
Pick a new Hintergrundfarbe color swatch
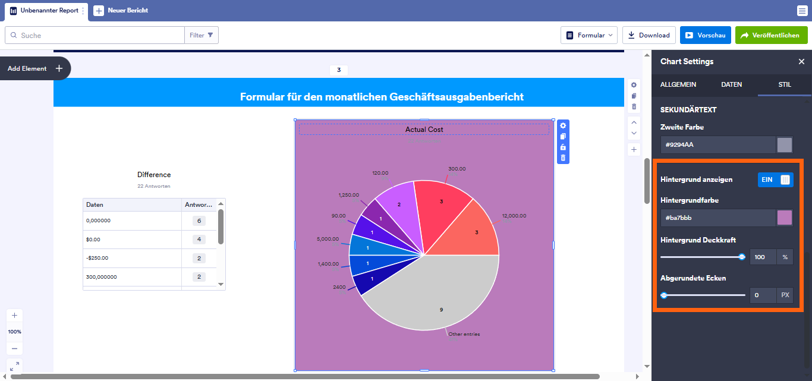coord(784,218)
